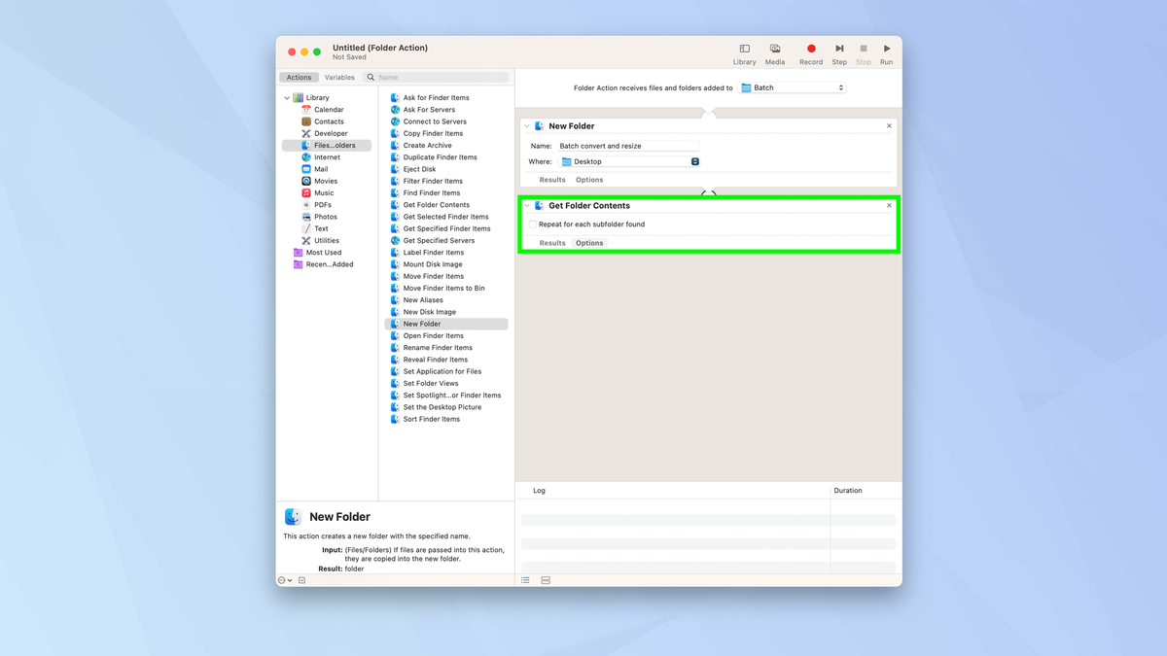Open the Media browser from the toolbar

775,49
